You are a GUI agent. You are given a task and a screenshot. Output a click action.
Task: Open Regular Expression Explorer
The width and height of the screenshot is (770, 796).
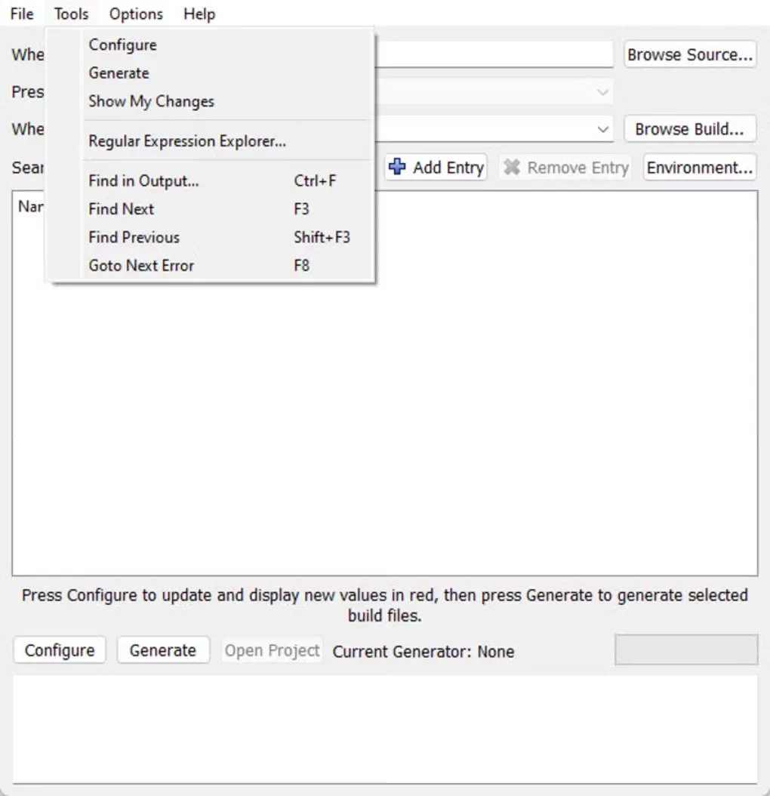click(x=211, y=141)
